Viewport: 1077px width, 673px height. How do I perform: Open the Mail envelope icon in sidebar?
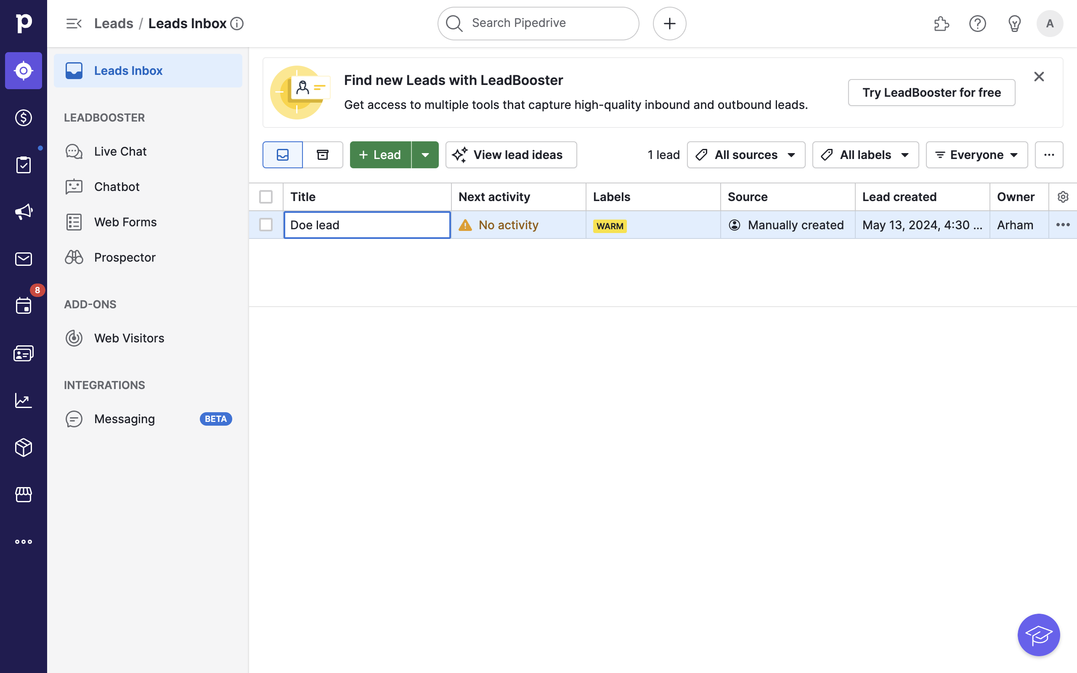point(24,259)
